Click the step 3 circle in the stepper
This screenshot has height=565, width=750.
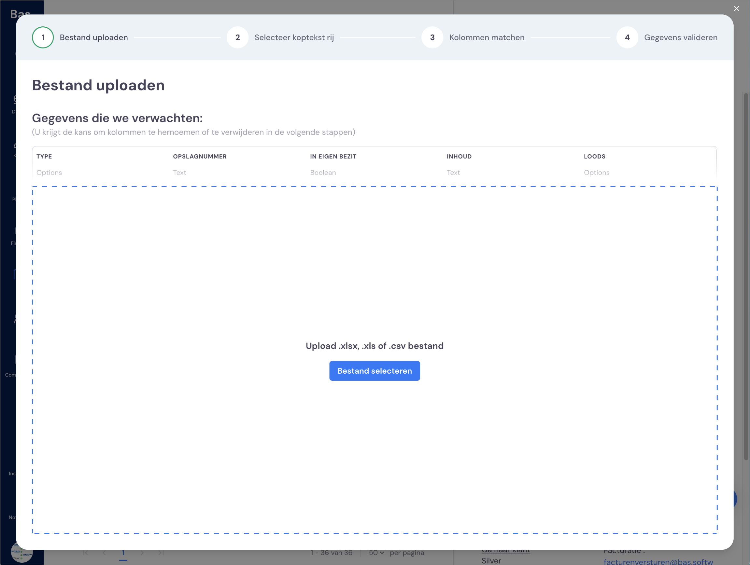(432, 37)
